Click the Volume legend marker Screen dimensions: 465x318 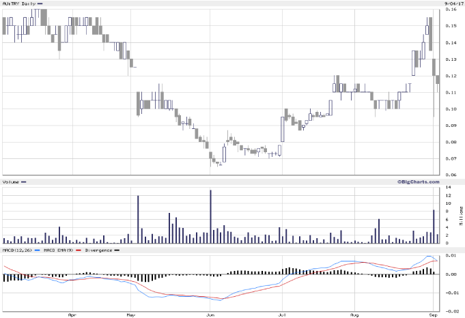coord(24,182)
